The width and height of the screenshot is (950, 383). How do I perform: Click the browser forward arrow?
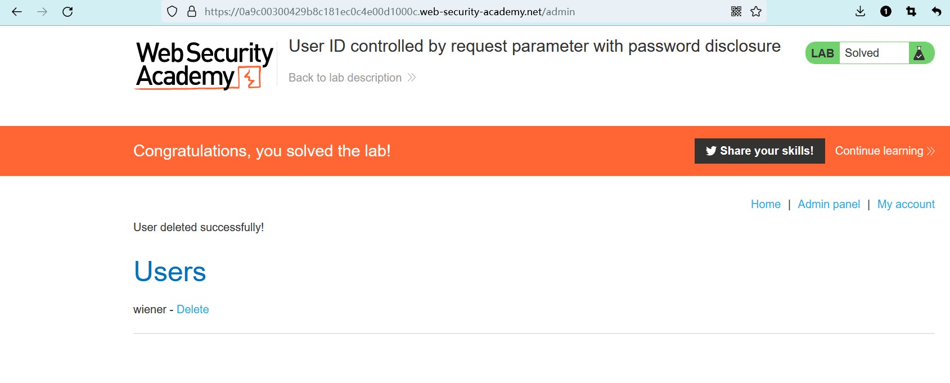[x=42, y=12]
